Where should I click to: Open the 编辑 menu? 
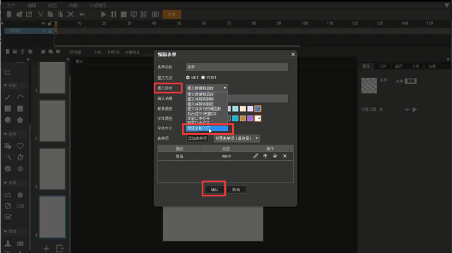pyautogui.click(x=32, y=6)
